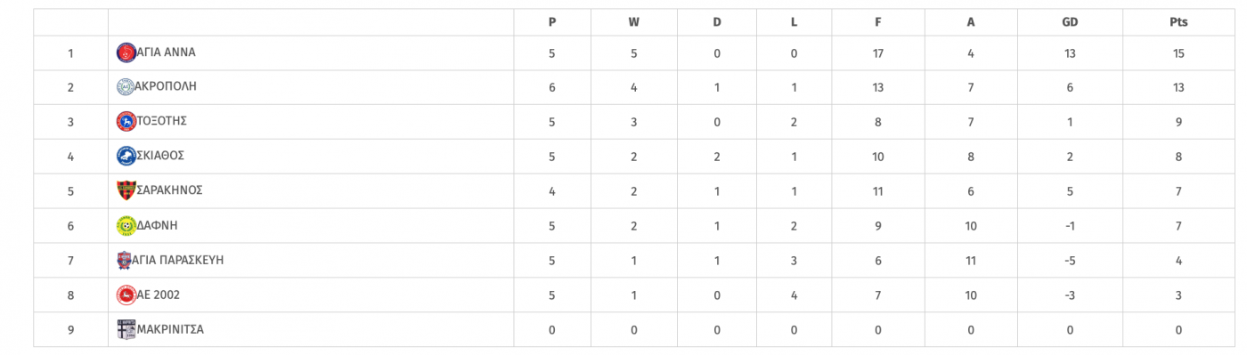Viewport: 1247px width, 355px height.
Task: Open the ΑΚΡΟΠΟΛΗ team name link
Action: point(167,87)
